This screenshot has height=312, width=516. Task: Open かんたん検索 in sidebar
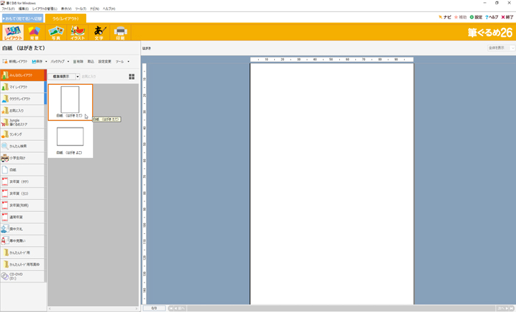(x=22, y=146)
